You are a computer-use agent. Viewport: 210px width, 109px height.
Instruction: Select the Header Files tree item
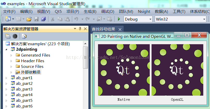[x=33, y=61]
